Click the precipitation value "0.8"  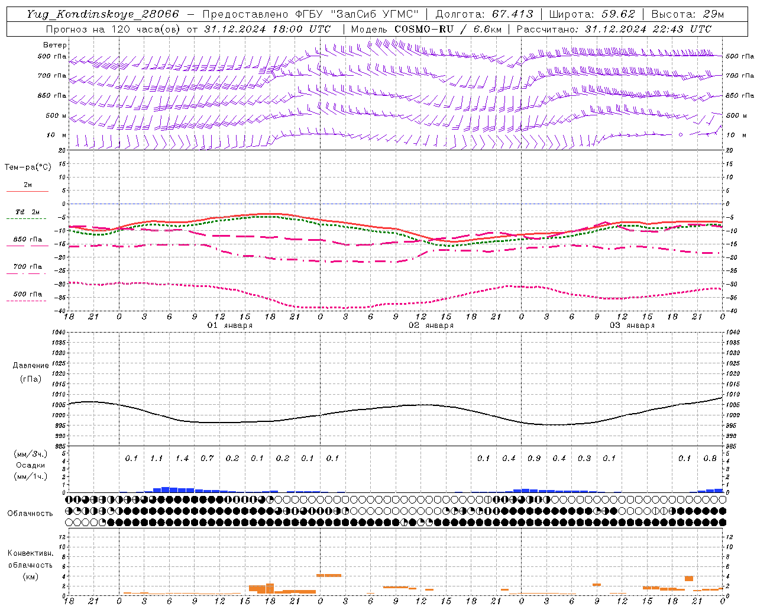point(710,459)
